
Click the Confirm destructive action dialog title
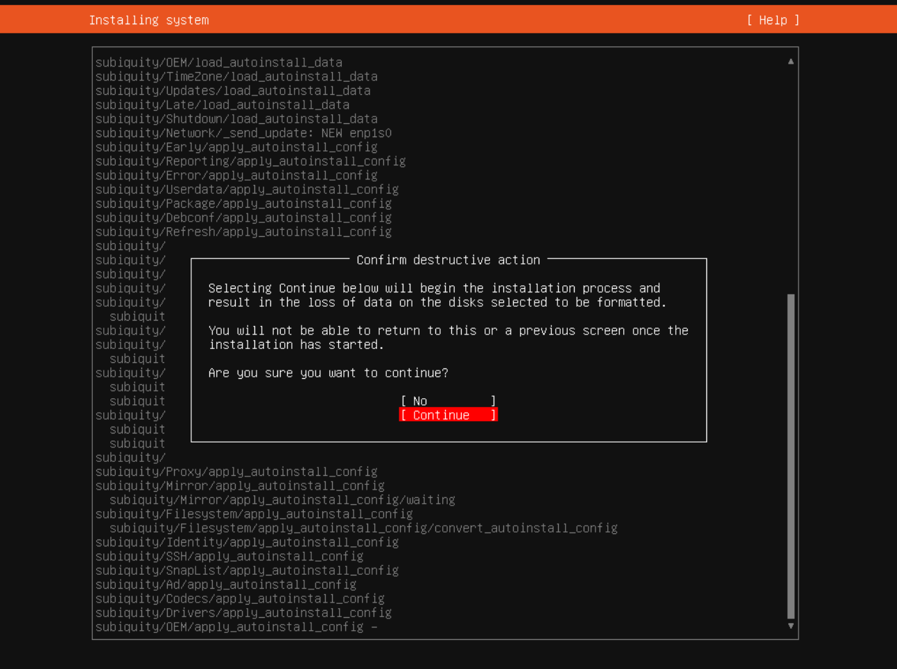coord(448,260)
